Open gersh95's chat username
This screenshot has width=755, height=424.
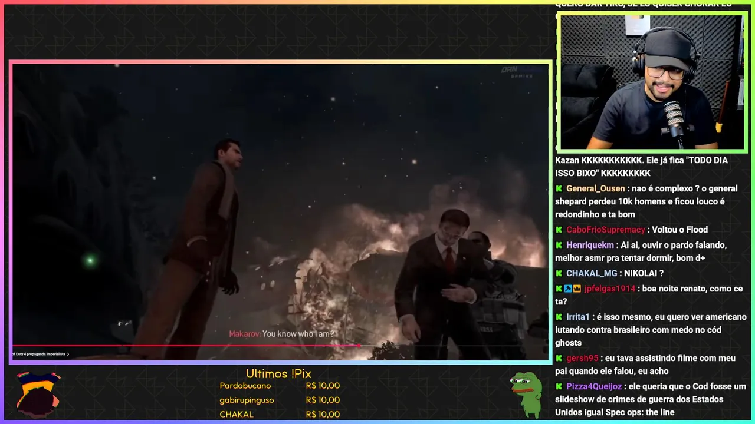[x=582, y=358]
